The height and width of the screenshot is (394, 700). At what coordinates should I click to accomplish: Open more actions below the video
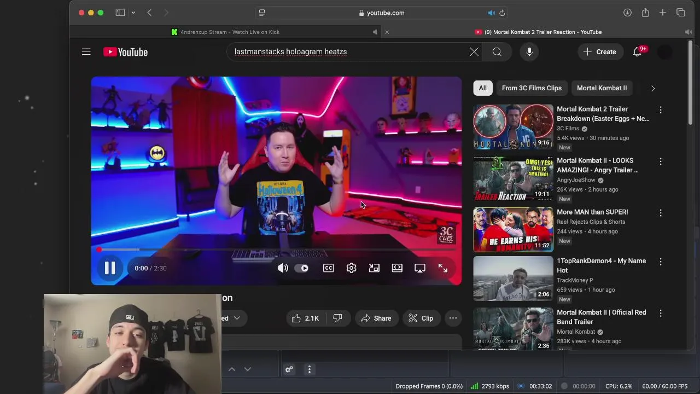tap(453, 318)
